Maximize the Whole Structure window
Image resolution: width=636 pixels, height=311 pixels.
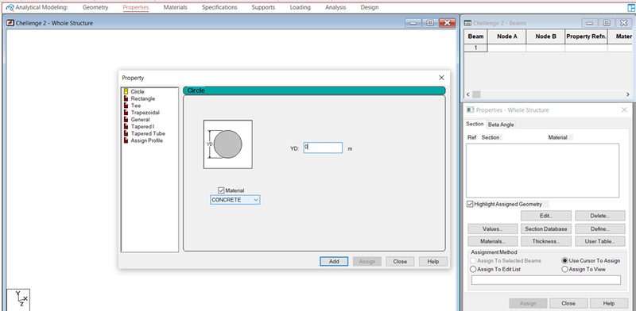[430, 23]
